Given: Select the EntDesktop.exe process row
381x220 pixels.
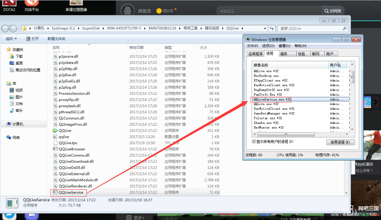Looking at the screenshot, I should pyautogui.click(x=301, y=76).
